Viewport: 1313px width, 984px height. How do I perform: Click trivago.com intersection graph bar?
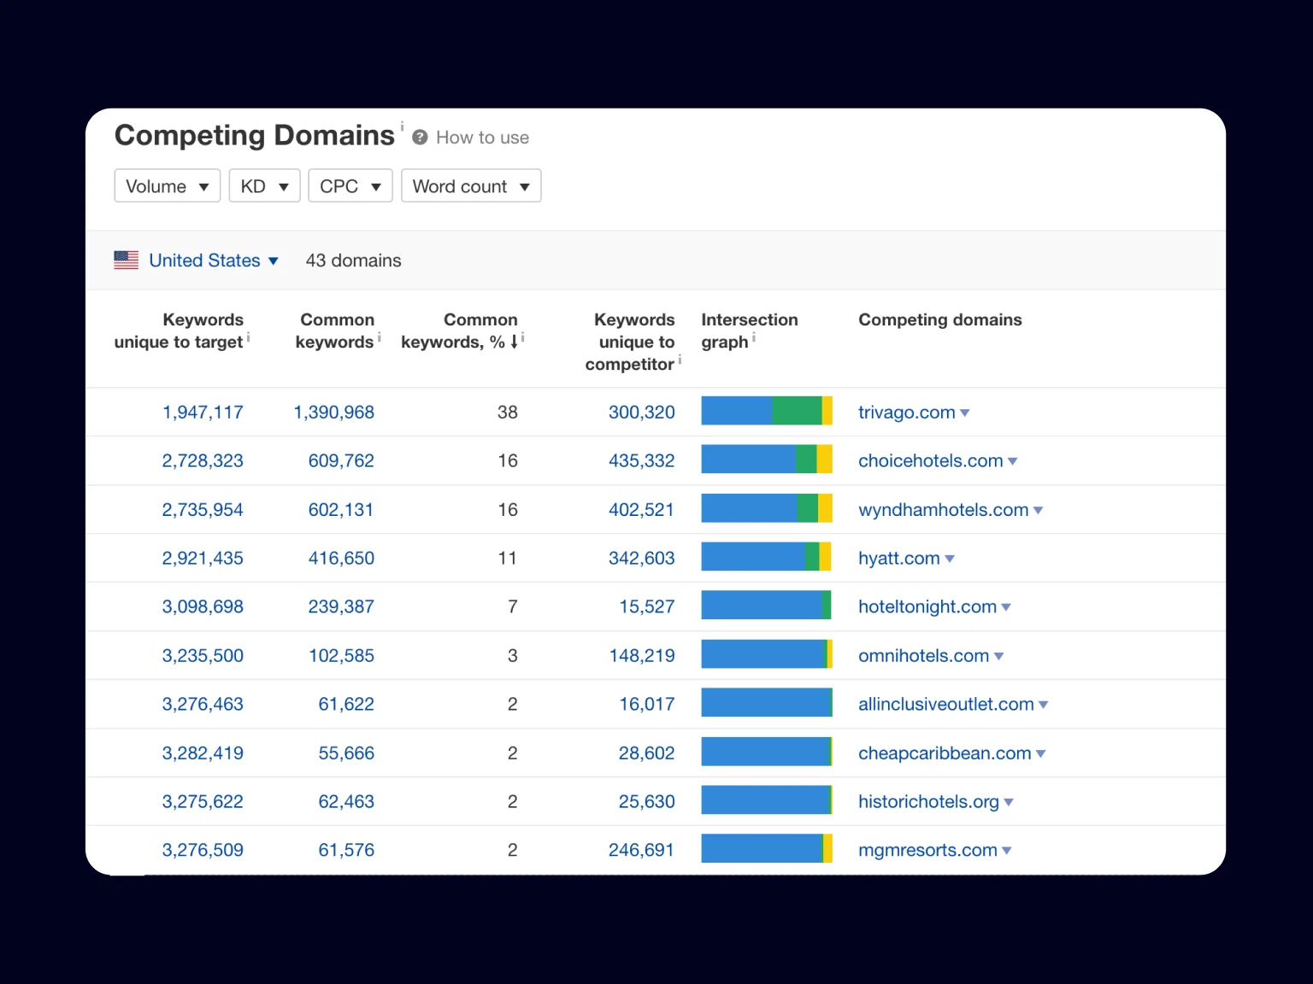767,411
